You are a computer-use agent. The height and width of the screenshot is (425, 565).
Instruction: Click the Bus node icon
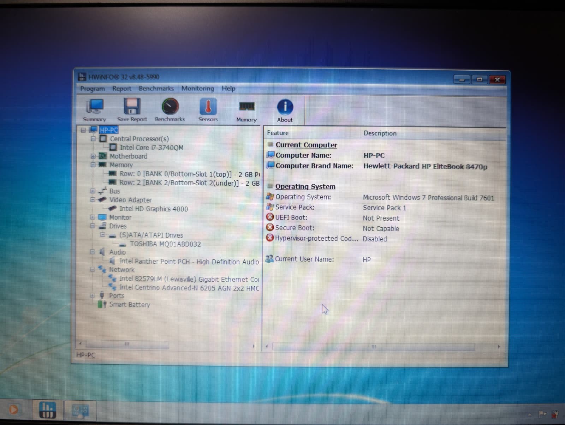tap(102, 191)
